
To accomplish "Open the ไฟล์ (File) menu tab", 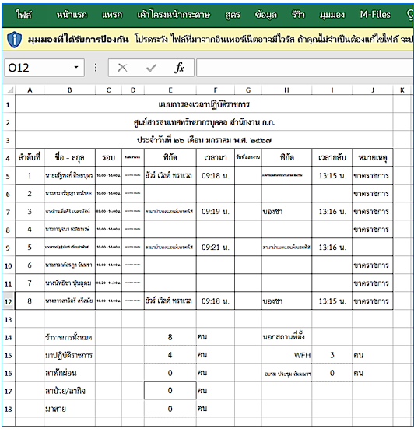I will (24, 15).
